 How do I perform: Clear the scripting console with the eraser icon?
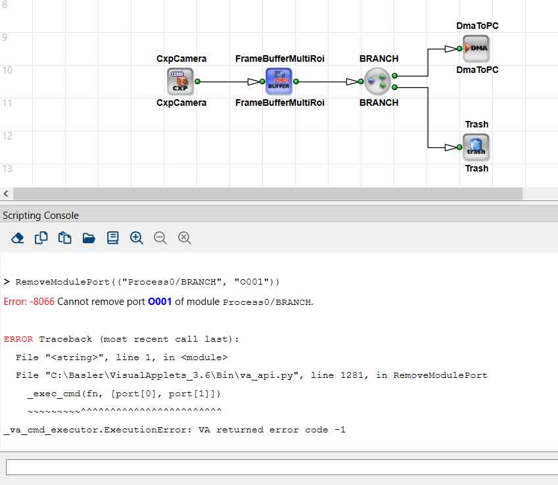18,238
